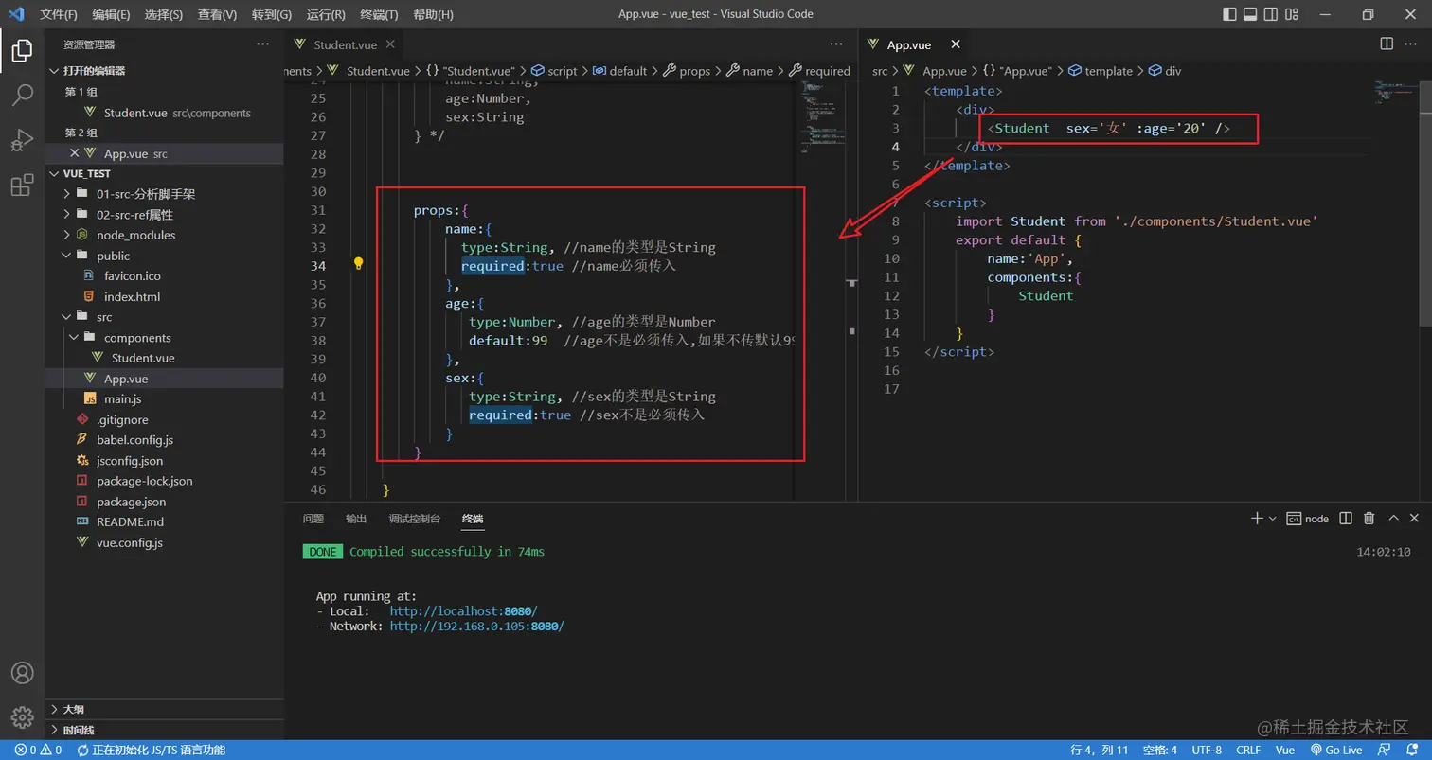Viewport: 1432px width, 760px height.
Task: Click Go Live in status bar
Action: click(1335, 750)
